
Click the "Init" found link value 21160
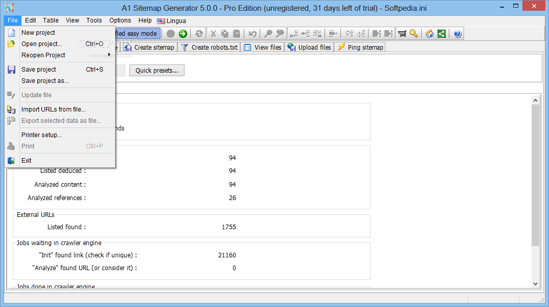227,255
